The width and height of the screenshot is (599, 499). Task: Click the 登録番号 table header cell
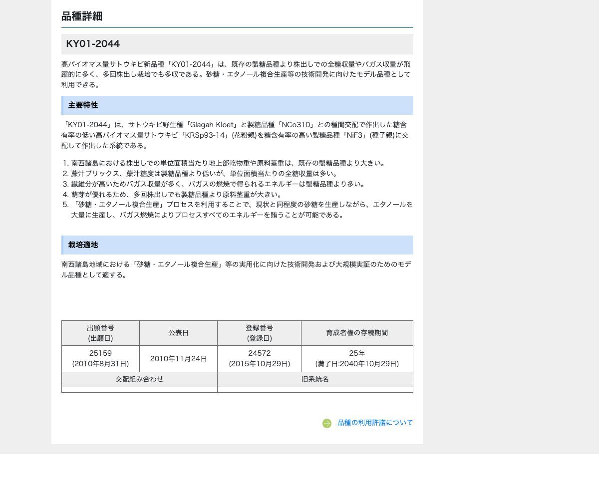[x=259, y=333]
